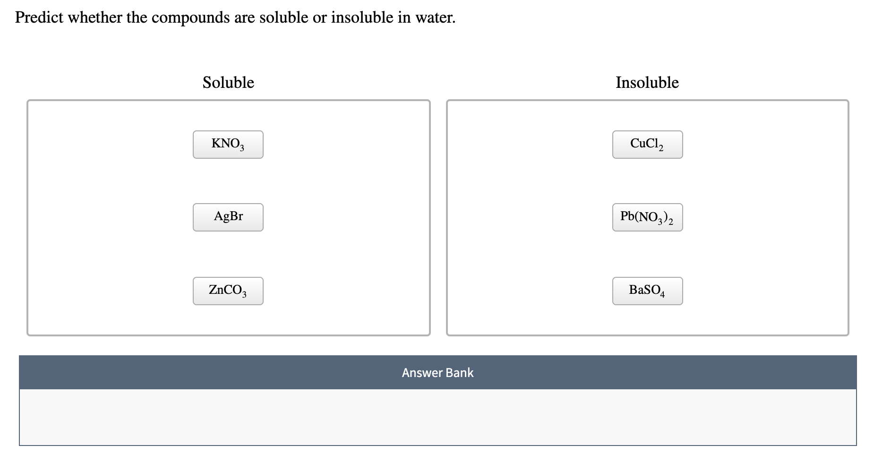Click the Answer Bank header bar
874x463 pixels.
[x=437, y=373]
